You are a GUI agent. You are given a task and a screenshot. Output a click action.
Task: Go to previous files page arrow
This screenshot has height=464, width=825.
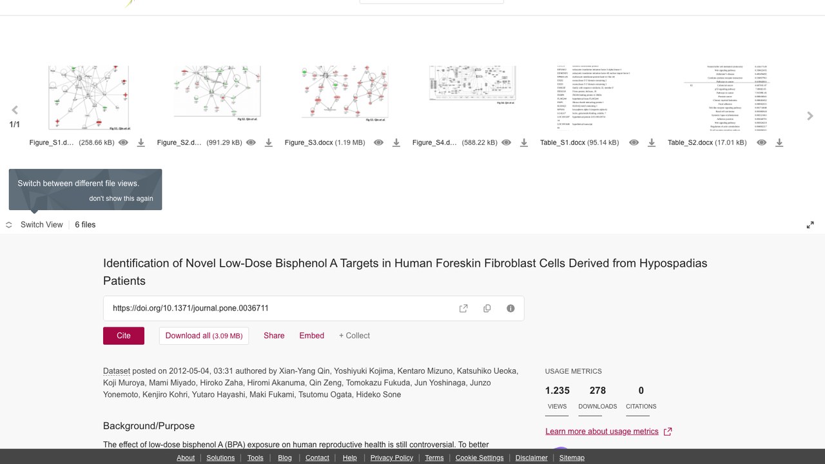[14, 110]
